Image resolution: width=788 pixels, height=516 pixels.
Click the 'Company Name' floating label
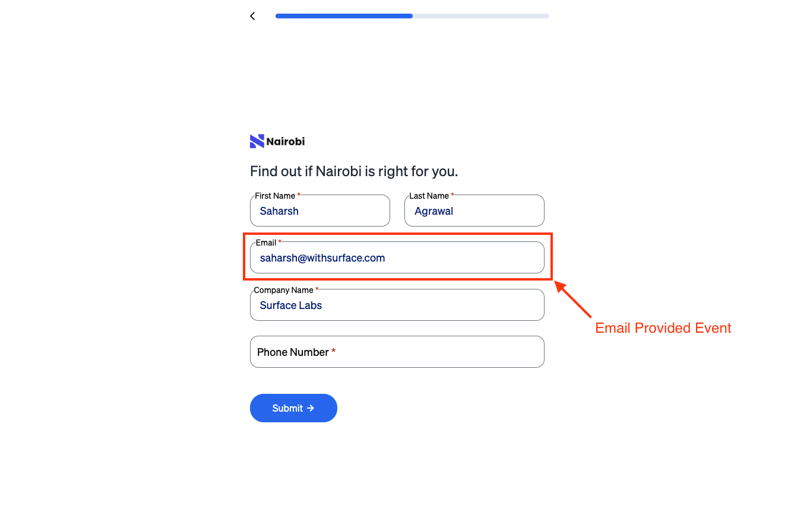[283, 290]
